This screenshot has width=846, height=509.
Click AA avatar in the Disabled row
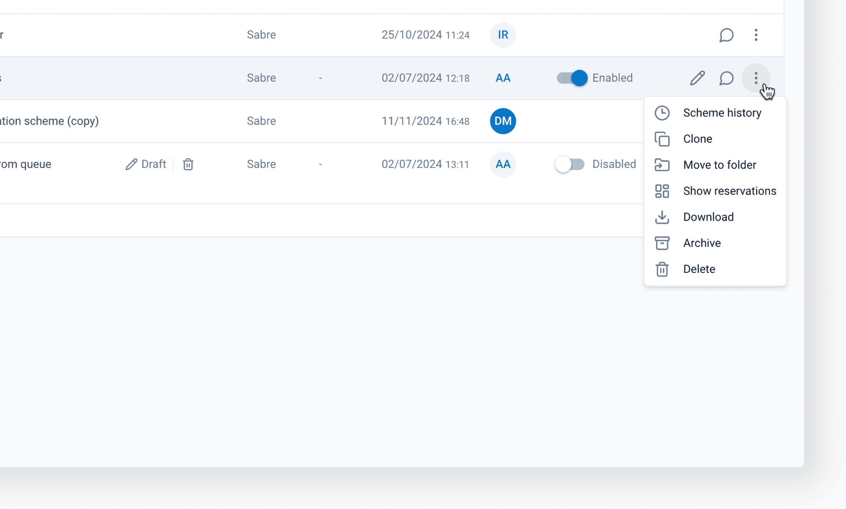pos(503,164)
